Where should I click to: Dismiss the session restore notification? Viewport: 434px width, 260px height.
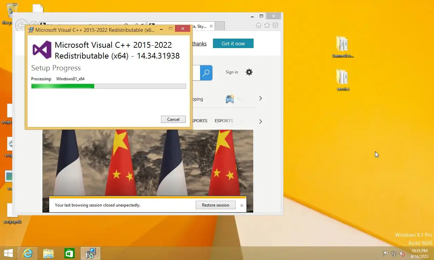point(242,205)
